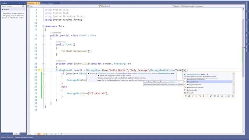This screenshot has width=249, height=140.
Task: Toggle the braces namespace filter in IntelliSense bar
Action: click(x=229, y=96)
